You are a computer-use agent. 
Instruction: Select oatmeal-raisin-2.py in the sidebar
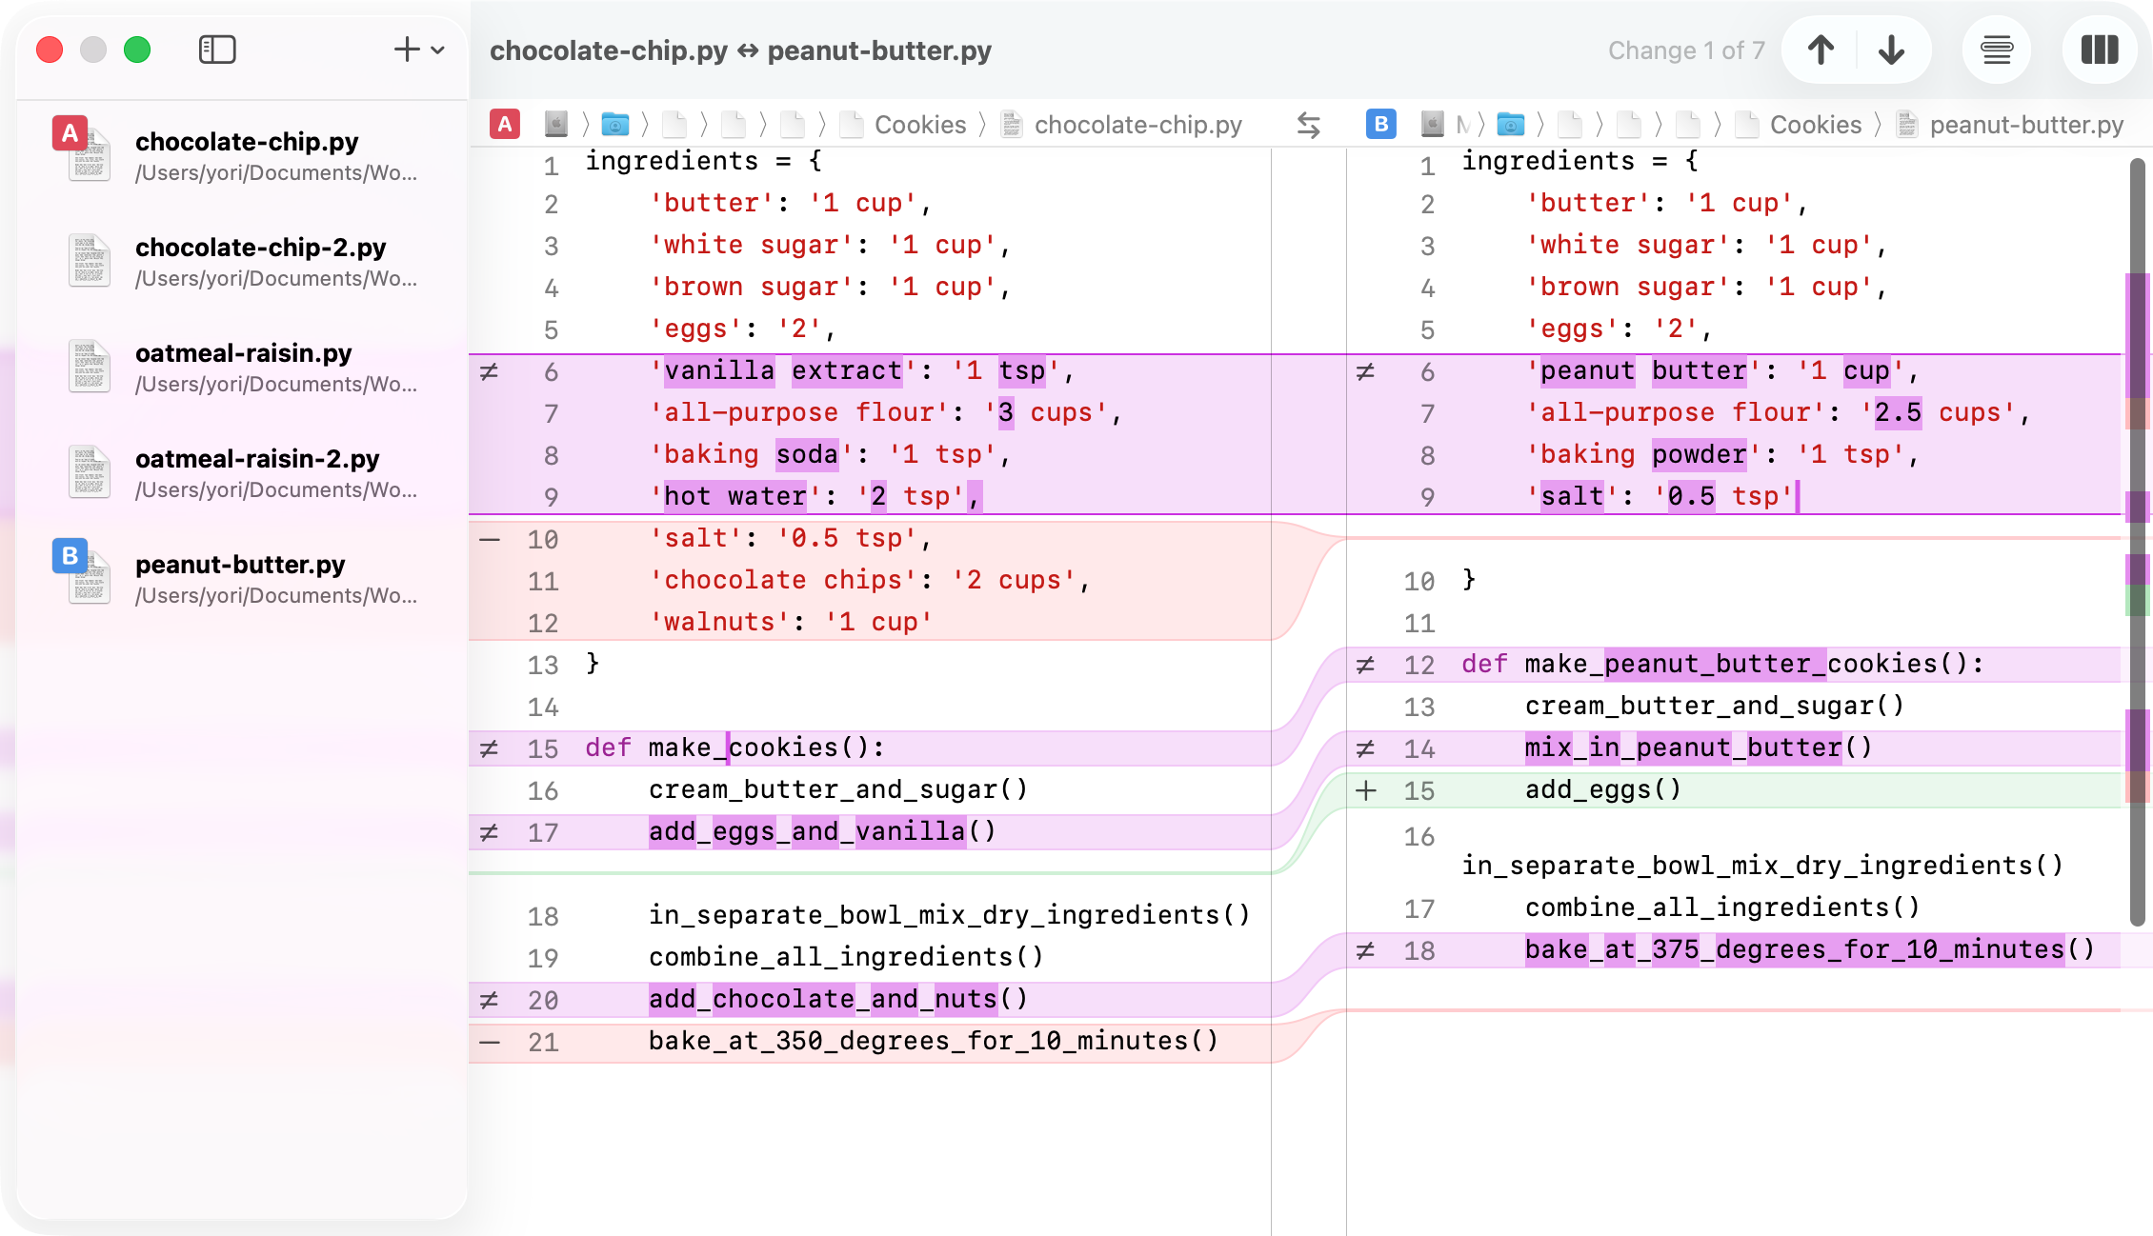coord(242,473)
